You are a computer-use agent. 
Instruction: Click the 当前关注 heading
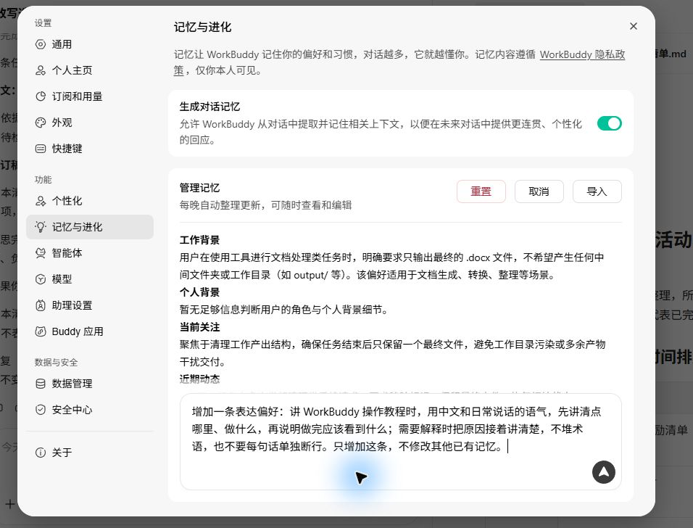coord(199,327)
